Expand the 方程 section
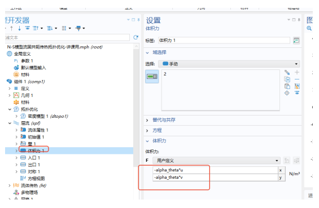The width and height of the screenshot is (319, 208). [147, 131]
